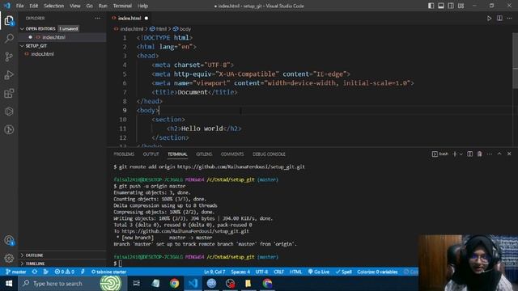Toggle the bottom panel layout icon

click(x=440, y=6)
